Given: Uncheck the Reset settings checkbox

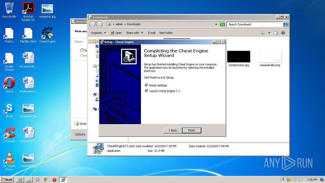Looking at the screenshot, I should point(147,85).
